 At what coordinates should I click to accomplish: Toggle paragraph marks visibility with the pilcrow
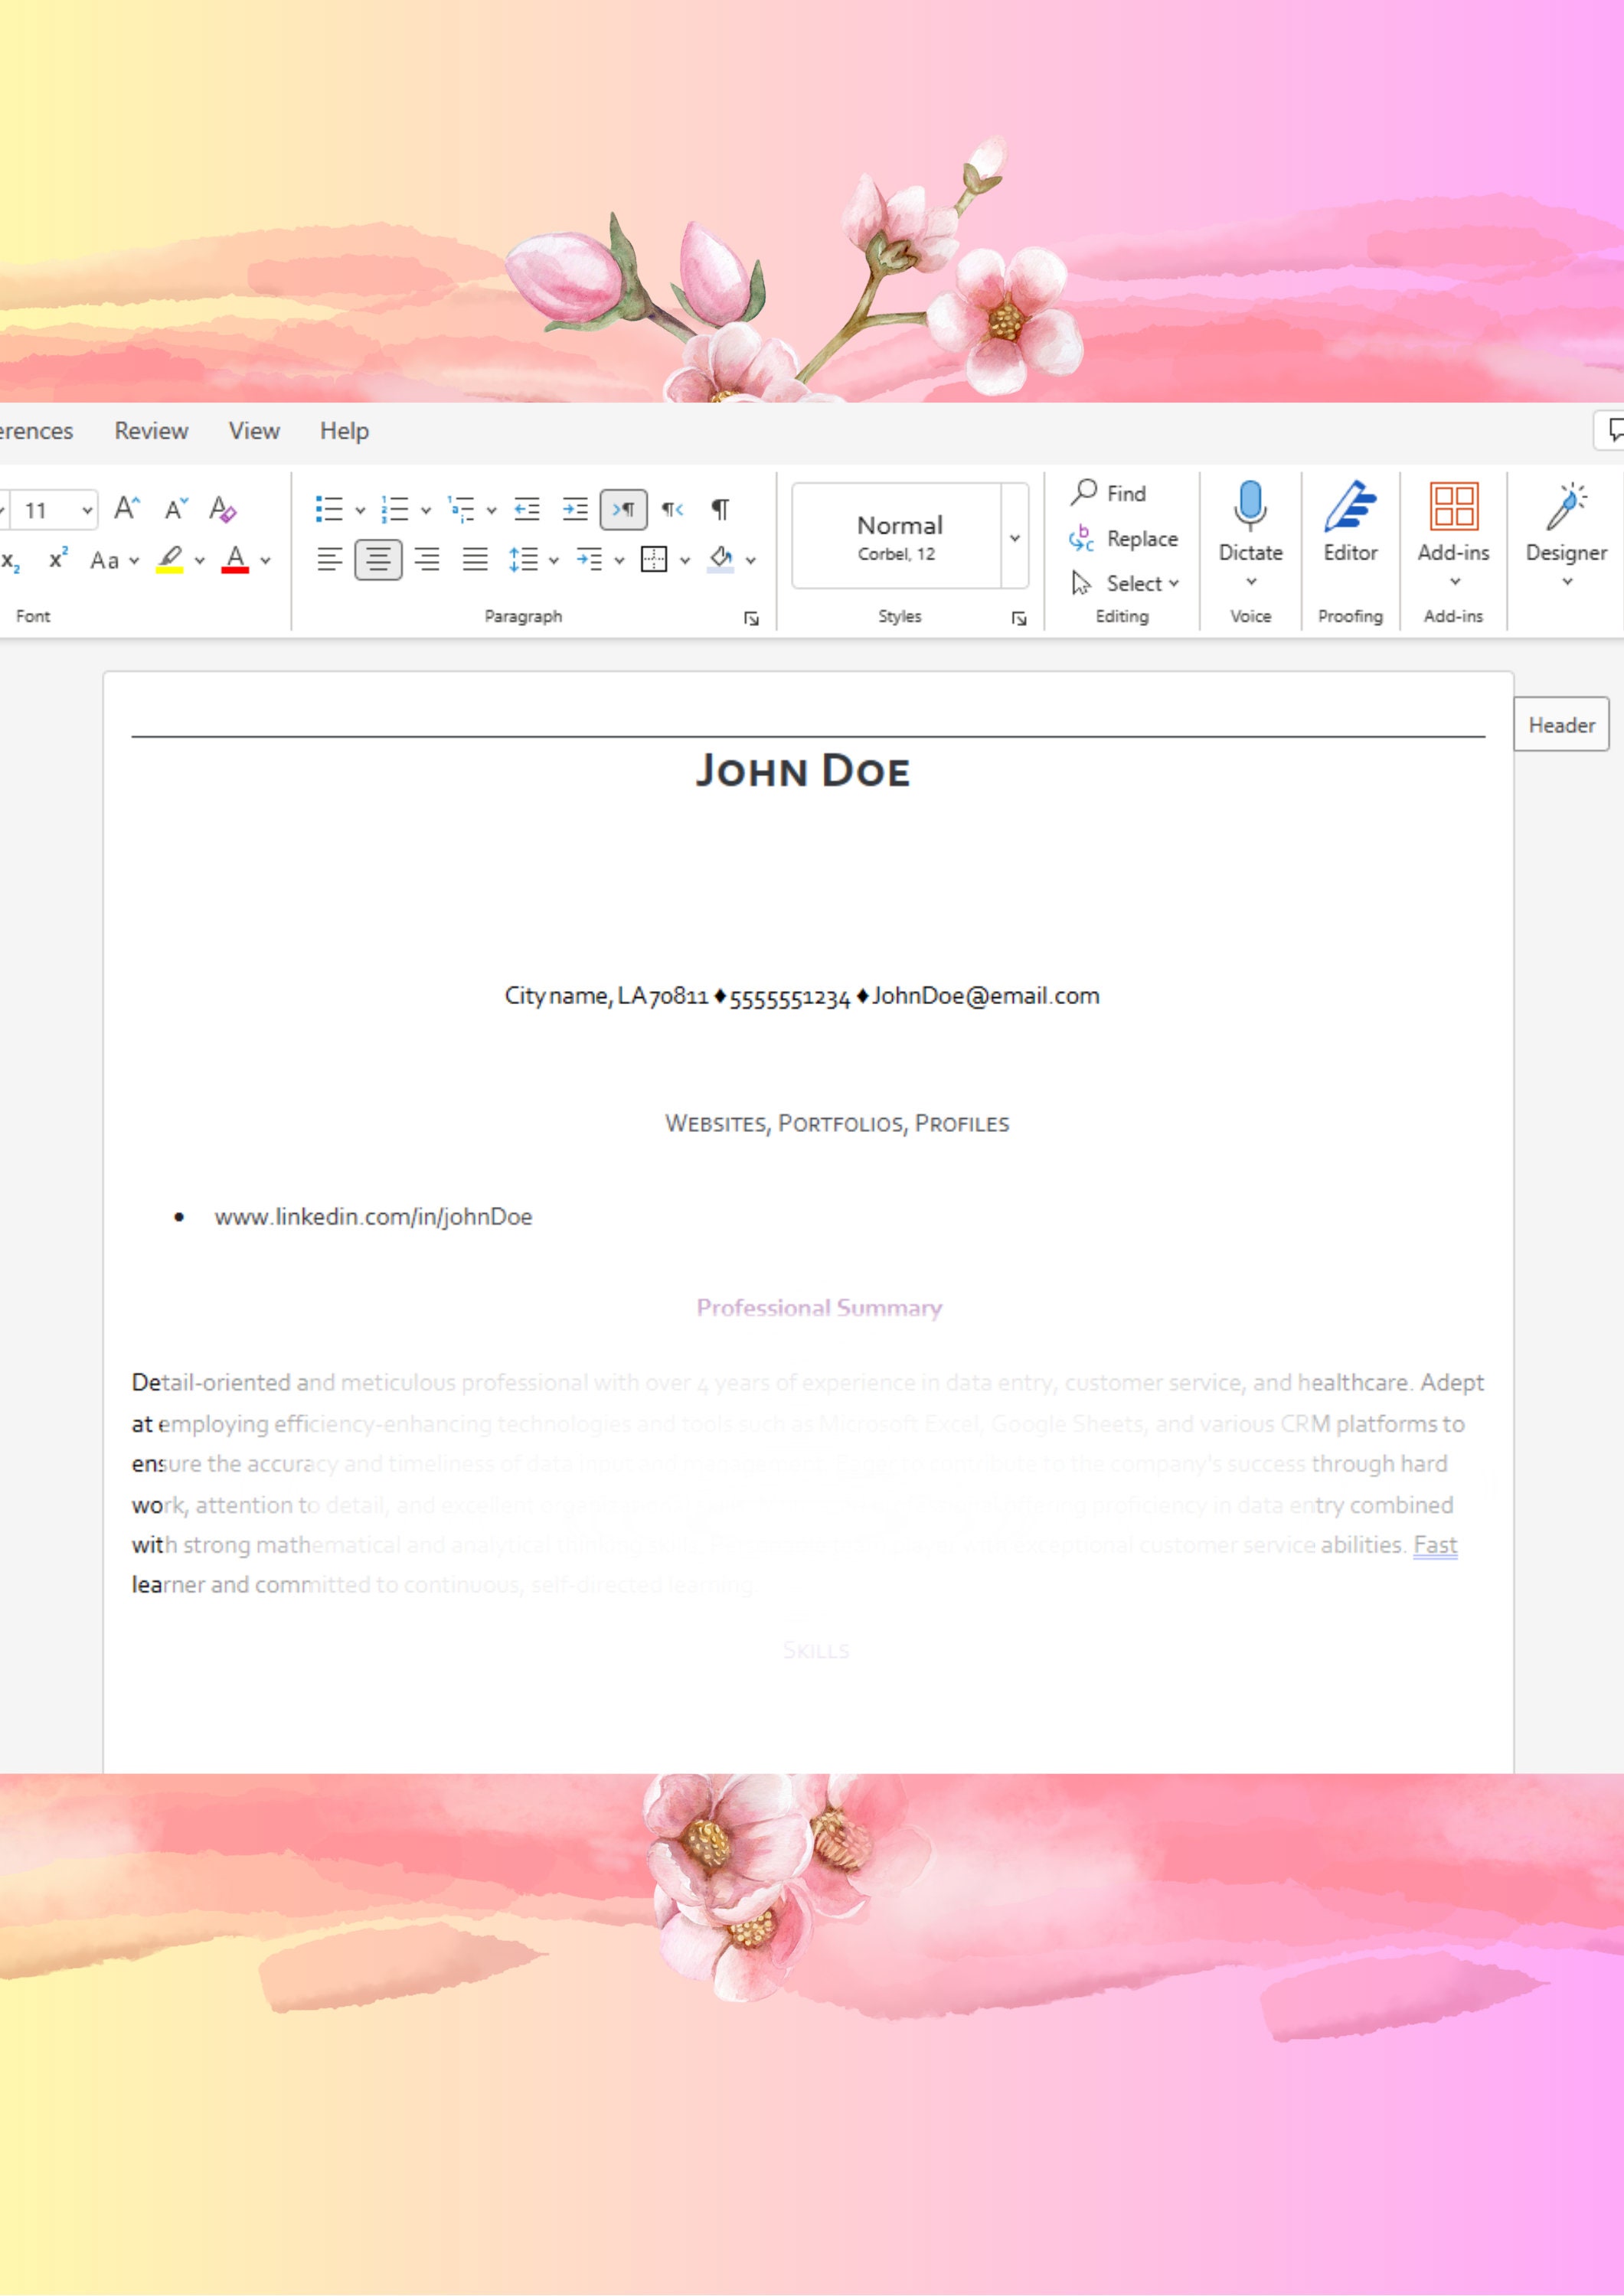pyautogui.click(x=720, y=509)
